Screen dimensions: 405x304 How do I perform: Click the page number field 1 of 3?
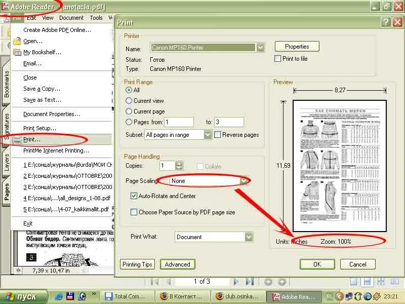tap(202, 282)
